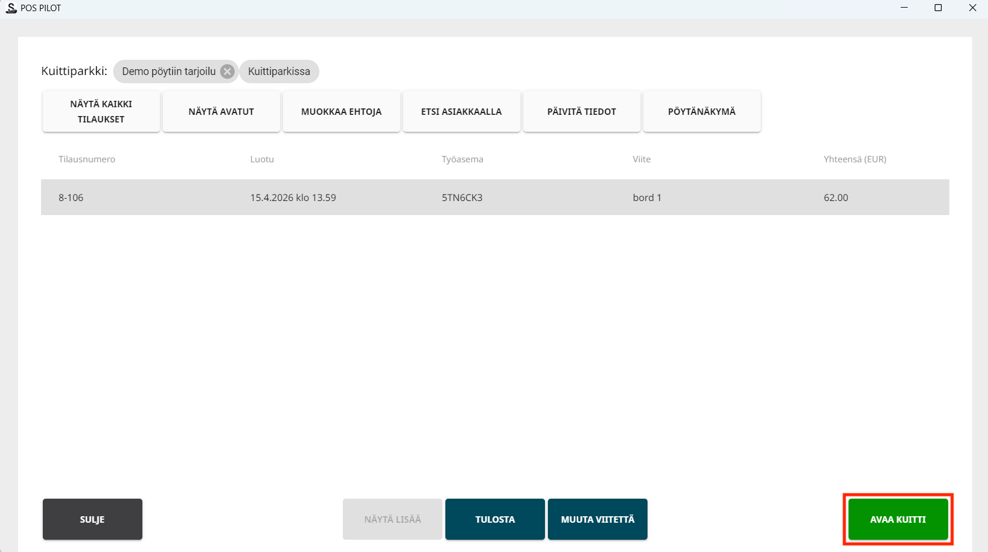Switch to 'Pöytänäkymä' table view
Image resolution: width=988 pixels, height=552 pixels.
[x=702, y=111]
